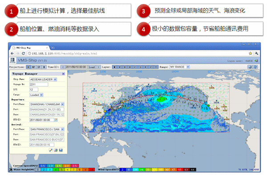Click the browser reload icon
268x176 pixels.
(23, 53)
